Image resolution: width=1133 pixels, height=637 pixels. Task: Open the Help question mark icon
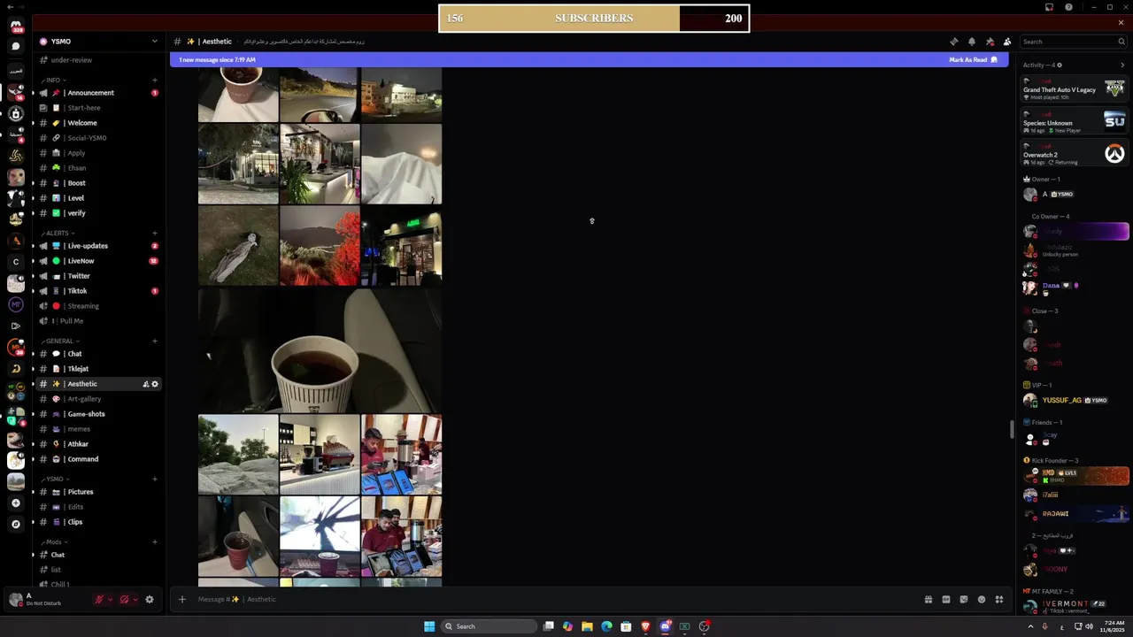click(x=1068, y=7)
